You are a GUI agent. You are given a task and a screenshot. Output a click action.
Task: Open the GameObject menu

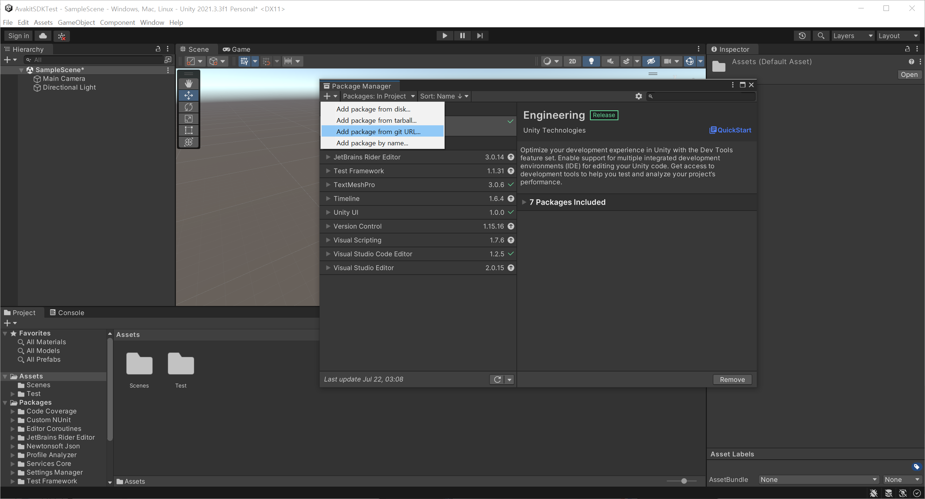pos(76,23)
